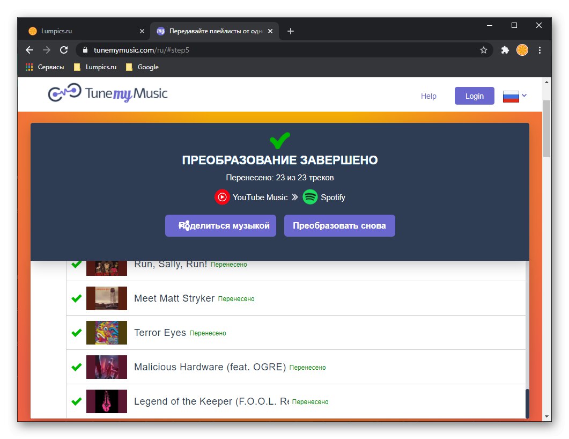Click the Legend of the Keeper cover
This screenshot has width=569, height=439.
coord(107,401)
